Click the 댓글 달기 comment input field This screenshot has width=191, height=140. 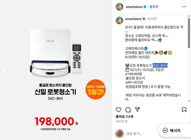(134, 133)
